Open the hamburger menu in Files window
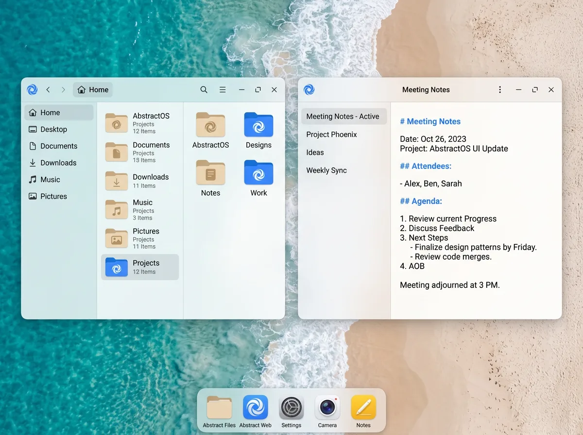The width and height of the screenshot is (583, 435). click(x=223, y=90)
